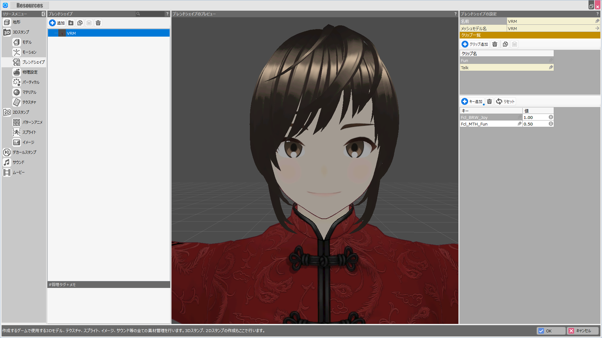Click rename pencil icon in name field
This screenshot has height=338, width=602.
[597, 21]
